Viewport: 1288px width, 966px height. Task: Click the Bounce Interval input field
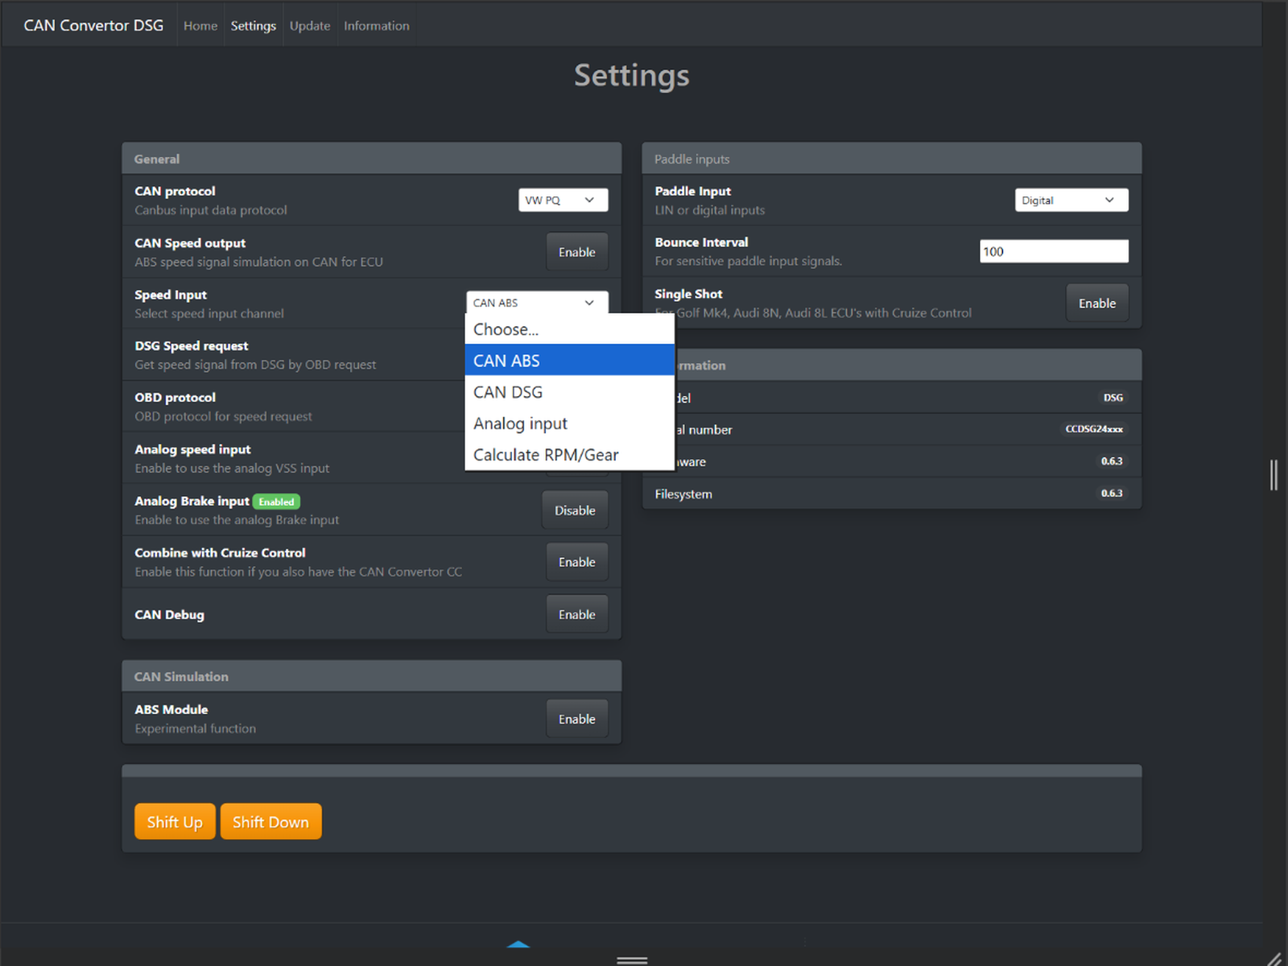pos(1054,251)
